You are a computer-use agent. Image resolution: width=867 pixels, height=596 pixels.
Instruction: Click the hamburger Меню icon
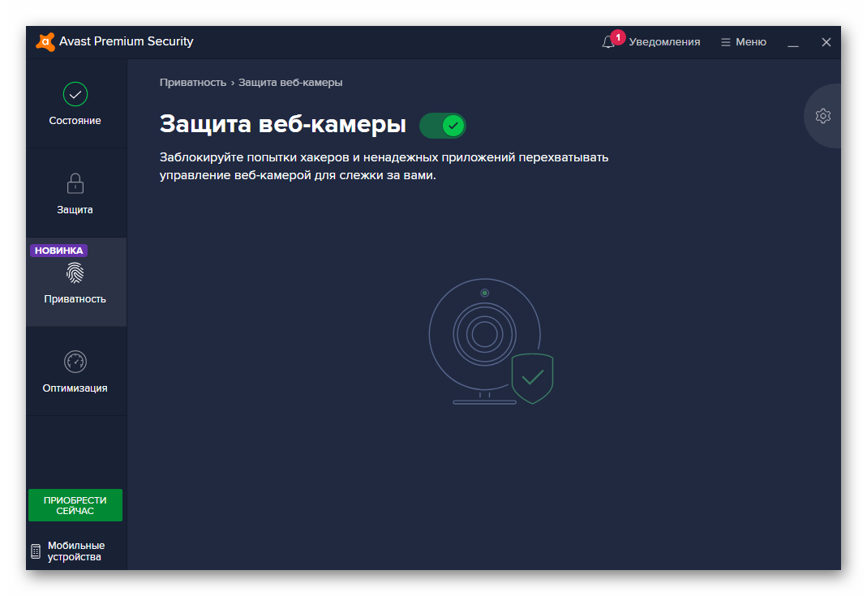[x=725, y=42]
